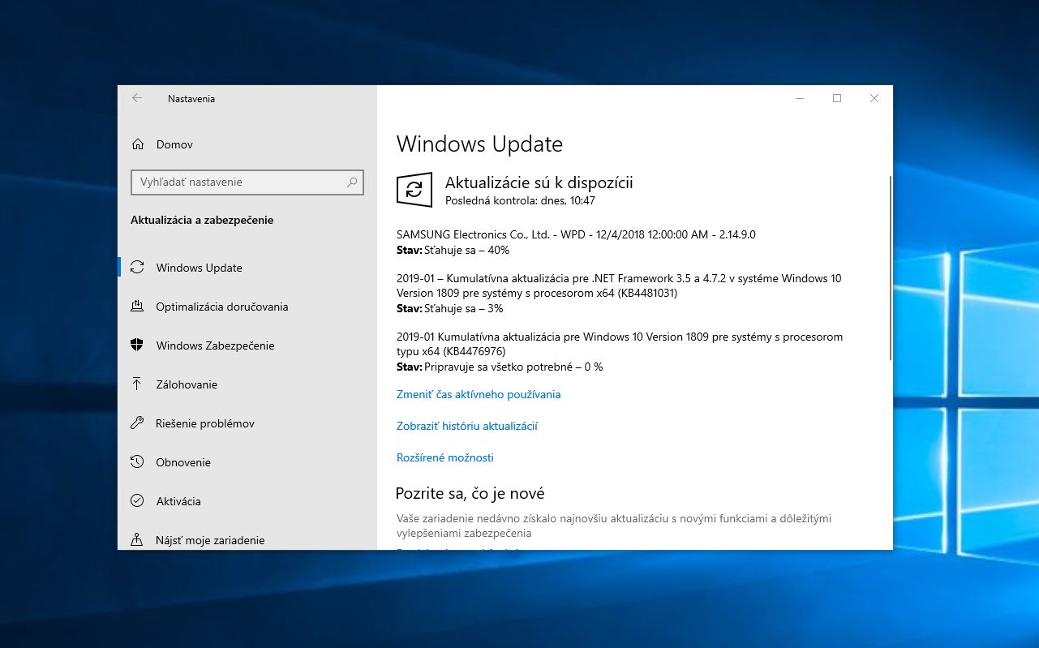Click the back arrow in Nastavenia
Image resolution: width=1039 pixels, height=648 pixels.
point(137,98)
